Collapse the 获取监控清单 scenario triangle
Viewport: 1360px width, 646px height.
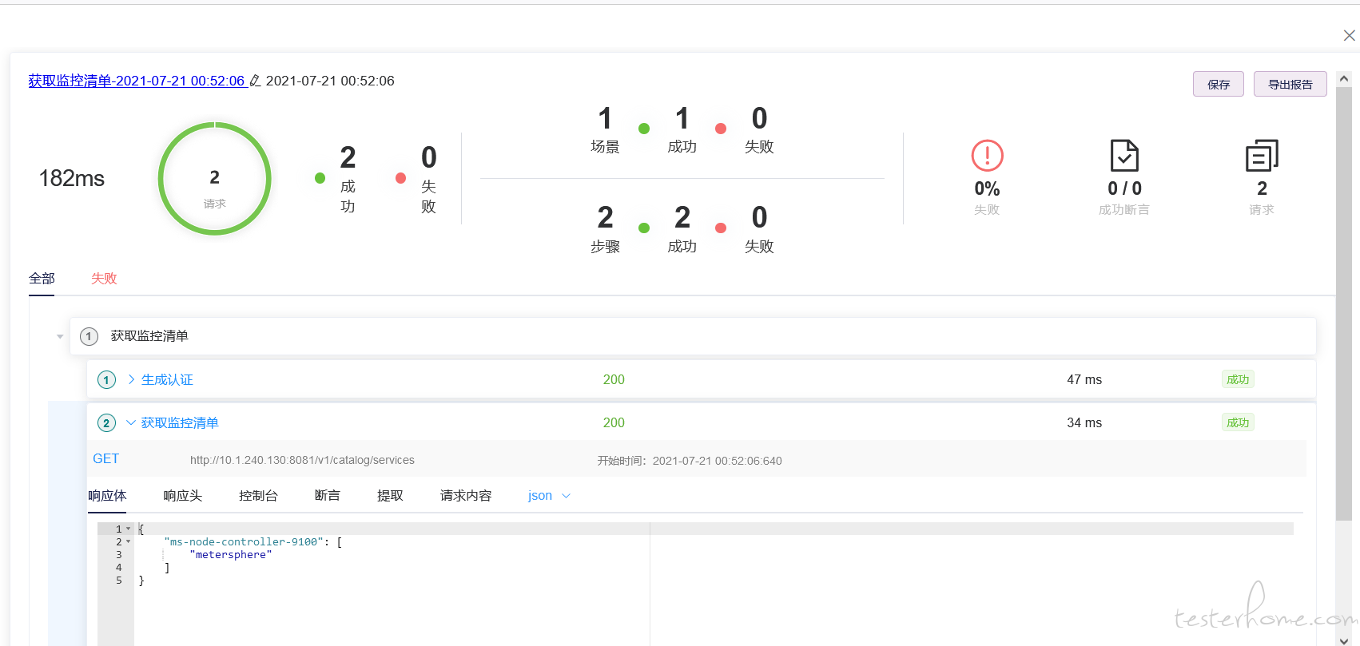60,336
